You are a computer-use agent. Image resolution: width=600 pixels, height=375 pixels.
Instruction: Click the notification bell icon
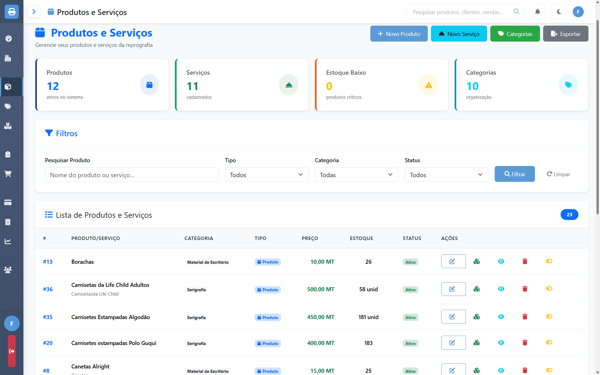tap(537, 12)
